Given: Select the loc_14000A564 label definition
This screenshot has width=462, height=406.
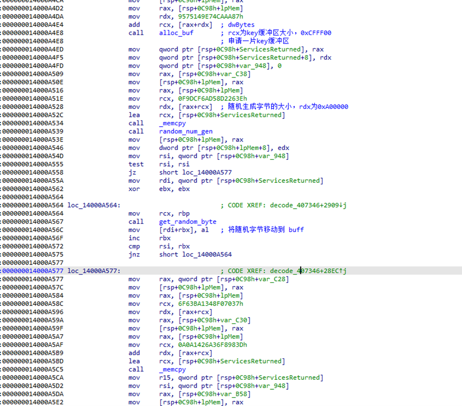Looking at the screenshot, I should pyautogui.click(x=94, y=205).
